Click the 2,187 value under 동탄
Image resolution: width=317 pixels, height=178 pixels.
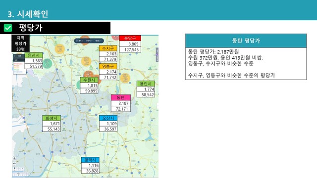(x=121, y=103)
